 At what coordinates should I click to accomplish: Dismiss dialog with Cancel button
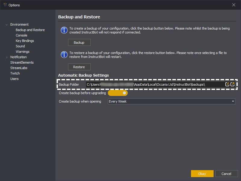tap(227, 174)
